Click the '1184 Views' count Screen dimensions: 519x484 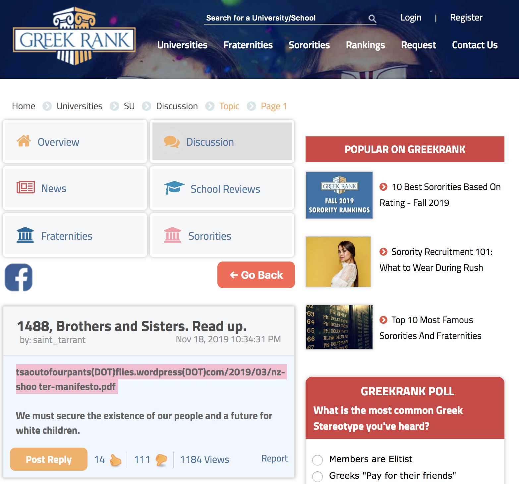click(204, 460)
